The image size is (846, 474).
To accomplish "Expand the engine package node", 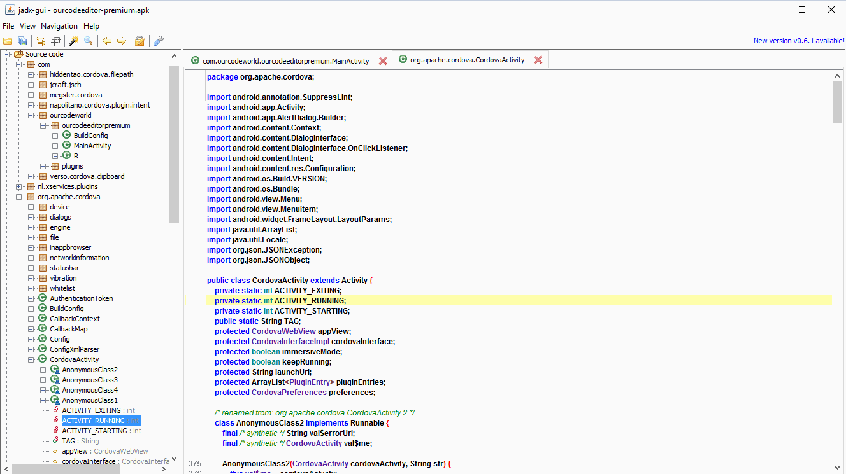I will coord(31,227).
